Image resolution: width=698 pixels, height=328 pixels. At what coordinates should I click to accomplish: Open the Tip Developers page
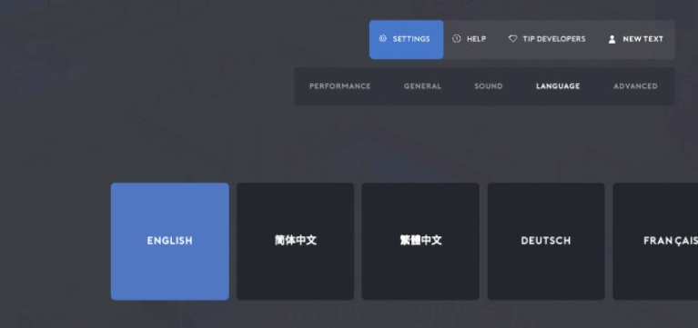coord(547,39)
